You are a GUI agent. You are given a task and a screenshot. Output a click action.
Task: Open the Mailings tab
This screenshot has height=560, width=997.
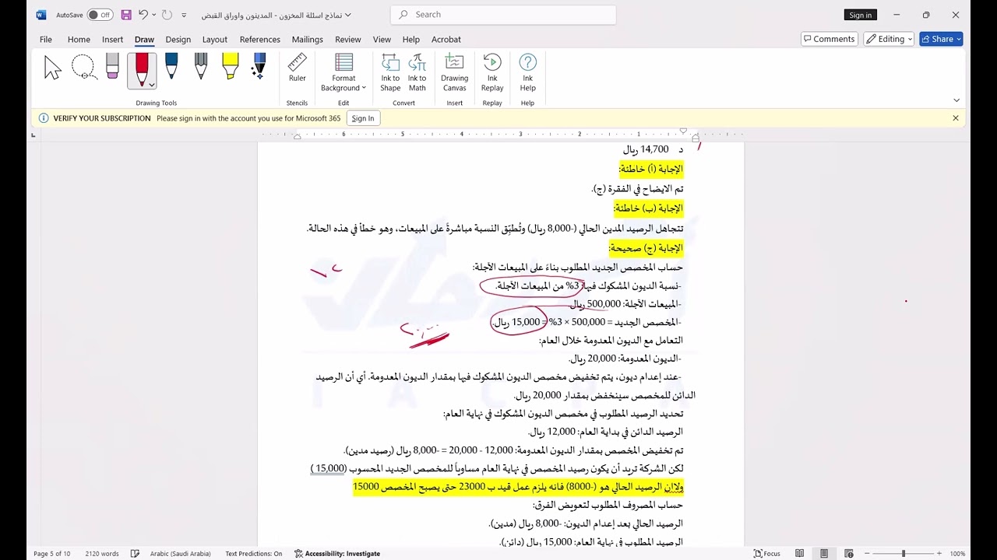coord(308,39)
